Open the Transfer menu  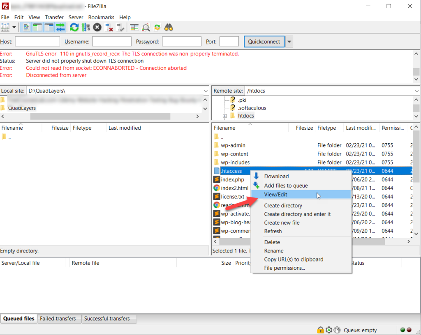click(x=54, y=17)
